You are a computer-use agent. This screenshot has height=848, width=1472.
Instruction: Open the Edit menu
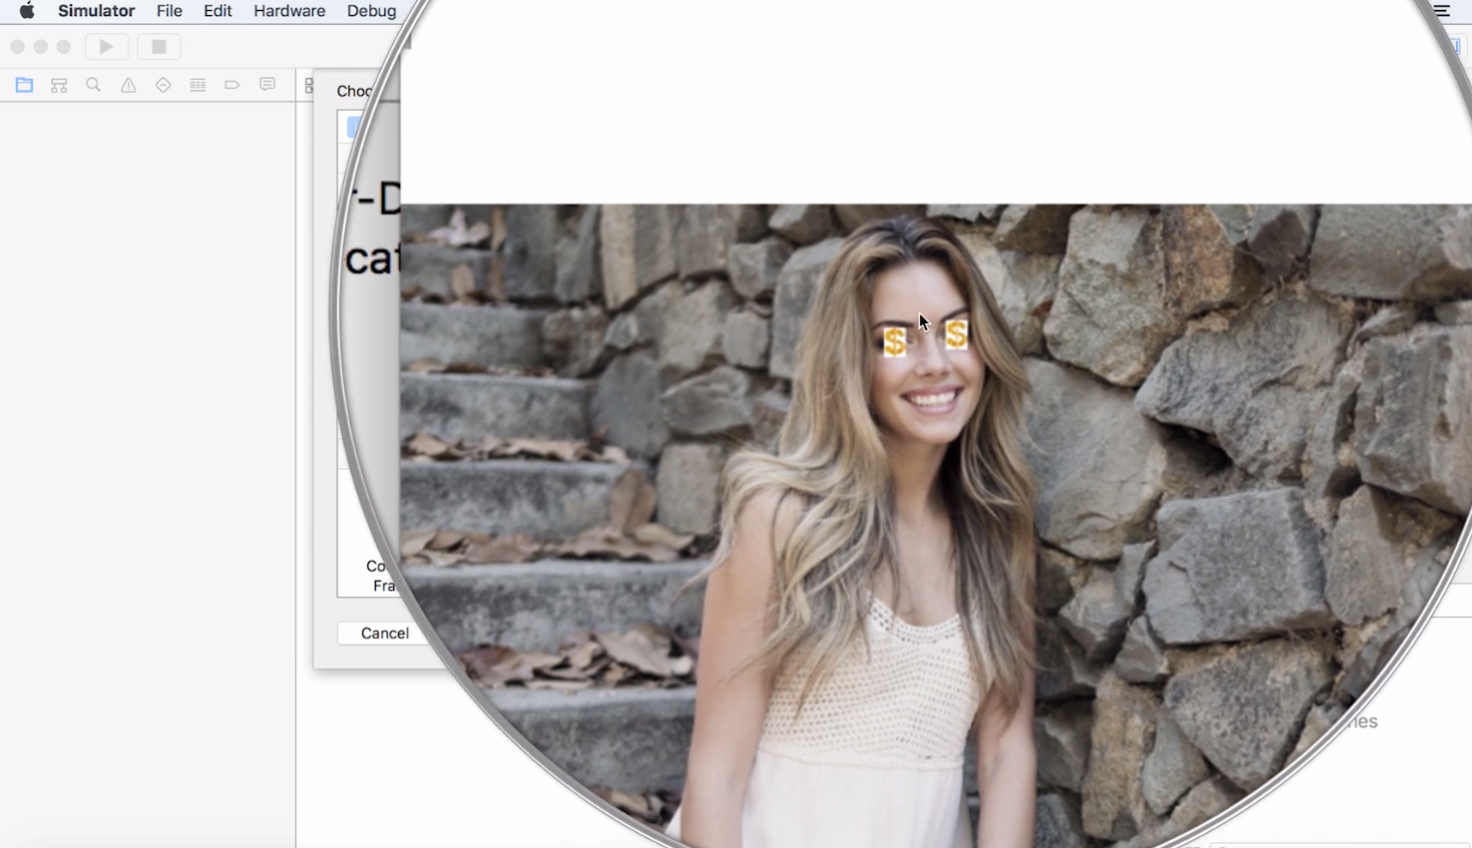point(218,11)
